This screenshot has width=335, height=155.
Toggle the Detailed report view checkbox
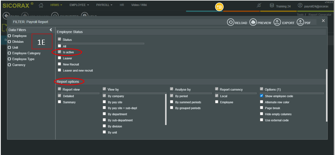click(x=59, y=96)
